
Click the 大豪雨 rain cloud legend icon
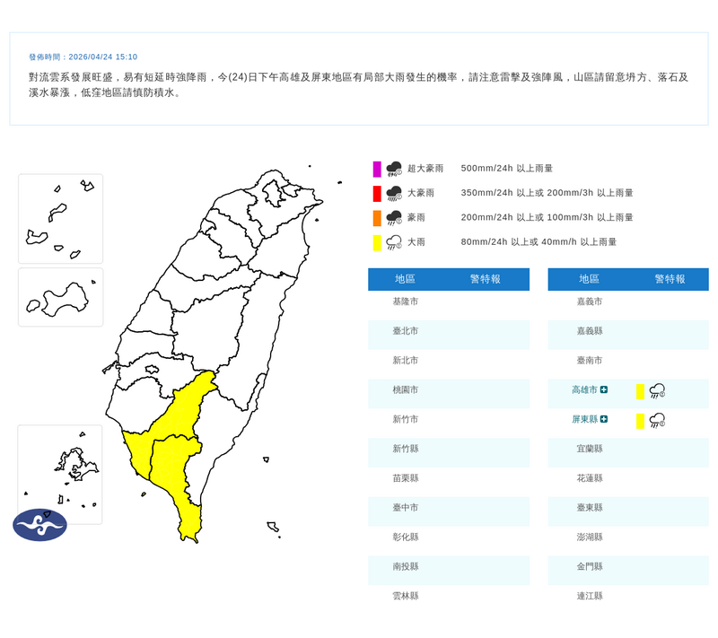(393, 193)
